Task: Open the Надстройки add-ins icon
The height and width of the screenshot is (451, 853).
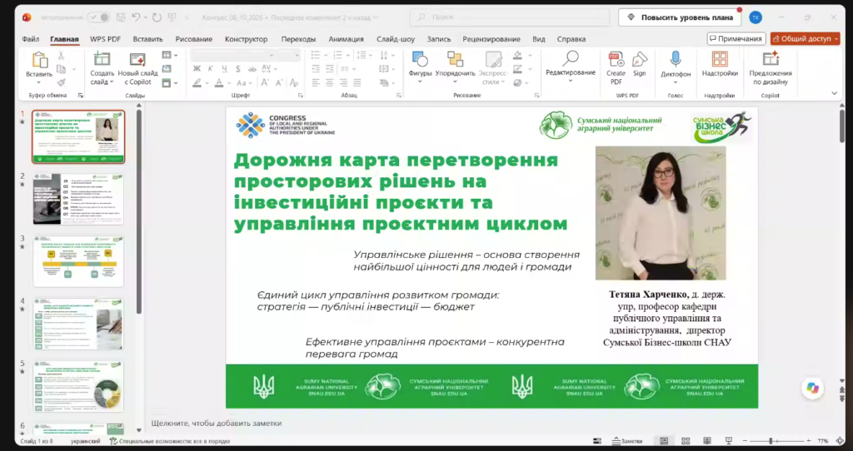Action: pos(720,59)
